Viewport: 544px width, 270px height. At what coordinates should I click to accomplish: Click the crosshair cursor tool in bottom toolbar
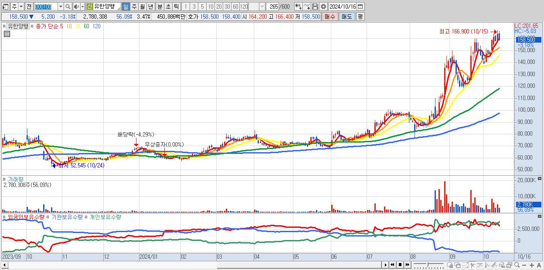(x=473, y=265)
